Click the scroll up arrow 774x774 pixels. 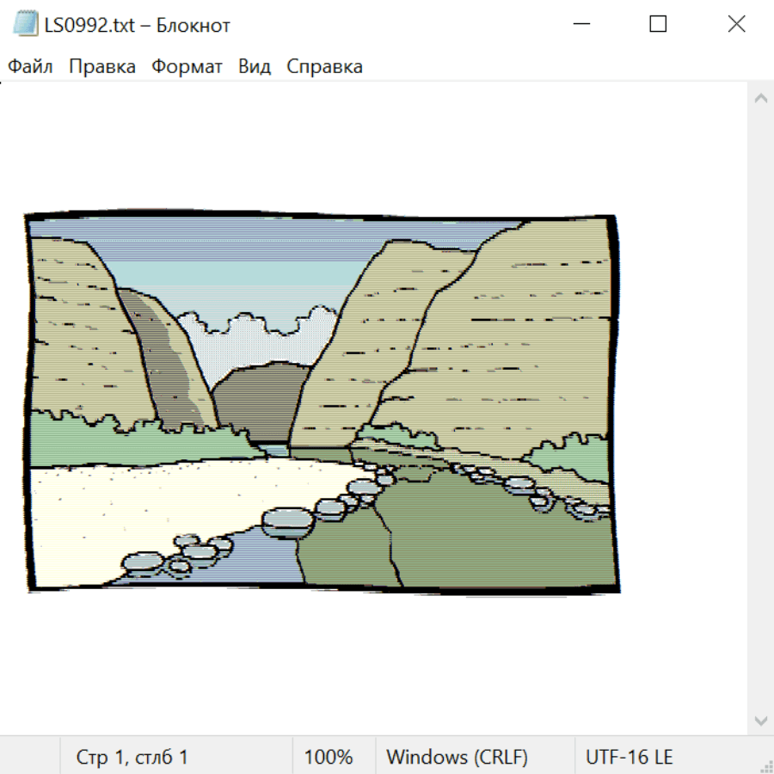click(761, 98)
